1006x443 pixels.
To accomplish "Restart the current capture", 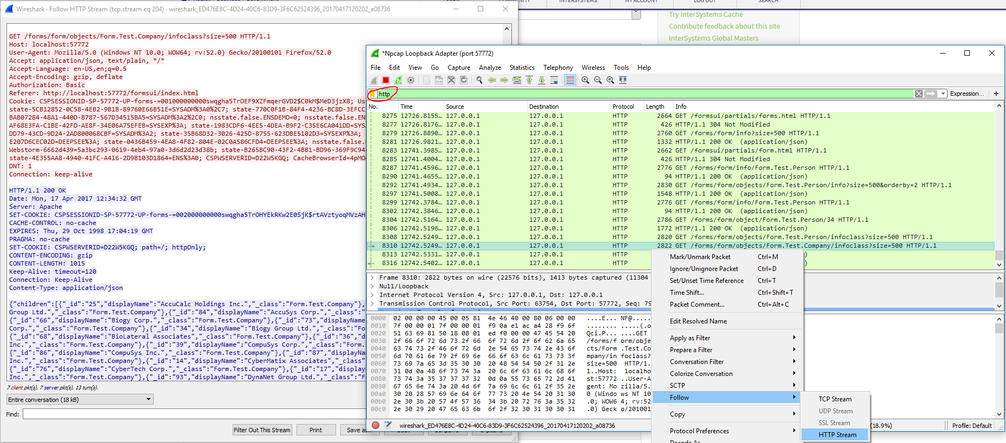I will point(398,80).
